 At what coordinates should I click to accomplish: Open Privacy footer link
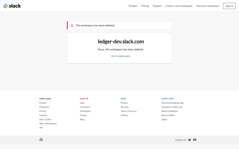[x=124, y=103]
